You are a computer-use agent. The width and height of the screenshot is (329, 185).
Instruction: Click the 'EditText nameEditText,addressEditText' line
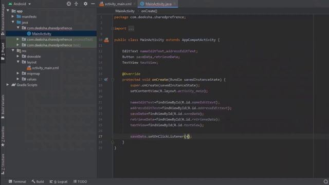tap(160, 51)
